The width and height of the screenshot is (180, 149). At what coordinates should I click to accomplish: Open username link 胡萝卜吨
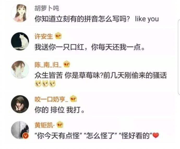(x=47, y=8)
